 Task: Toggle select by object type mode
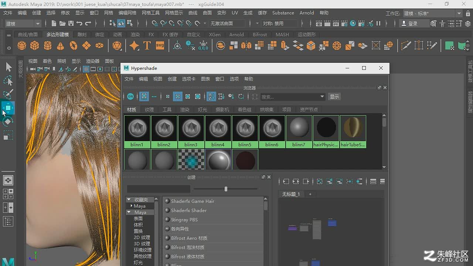click(121, 23)
